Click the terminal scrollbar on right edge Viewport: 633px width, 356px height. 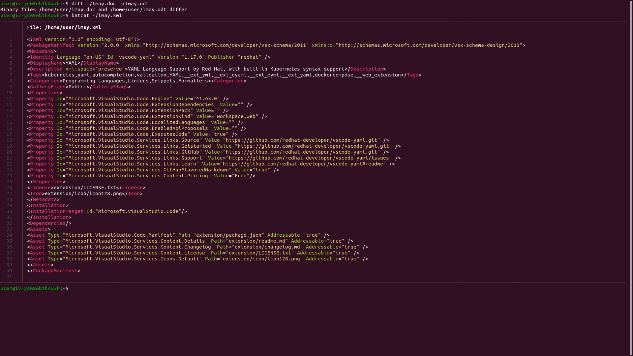631,178
